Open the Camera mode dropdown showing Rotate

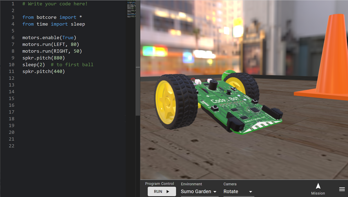pos(238,191)
